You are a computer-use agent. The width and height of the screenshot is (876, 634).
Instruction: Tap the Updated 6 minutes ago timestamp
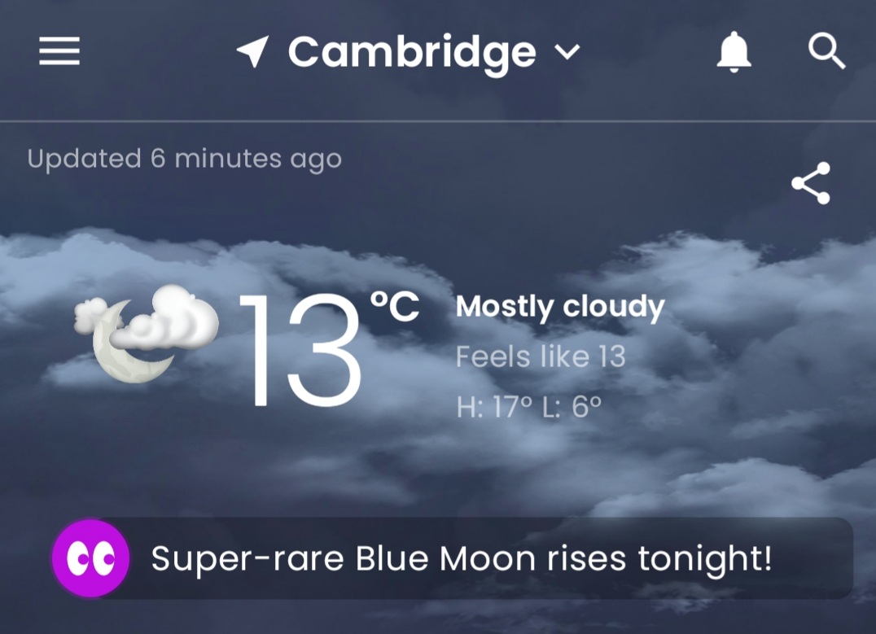(x=184, y=159)
